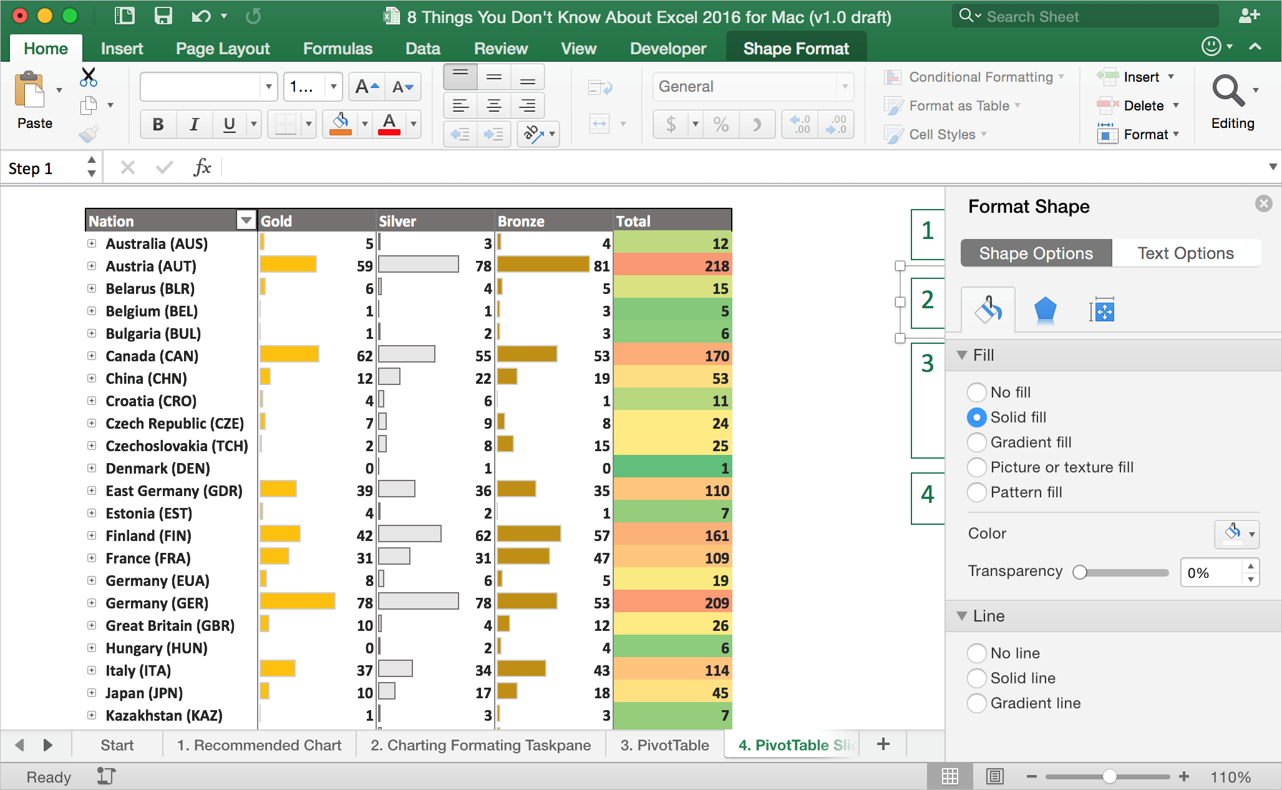Click the Insert menu item
The image size is (1282, 790).
point(121,47)
